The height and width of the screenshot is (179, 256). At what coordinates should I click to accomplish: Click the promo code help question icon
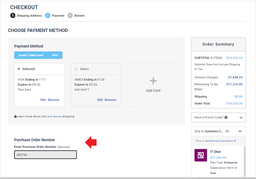click(x=226, y=117)
